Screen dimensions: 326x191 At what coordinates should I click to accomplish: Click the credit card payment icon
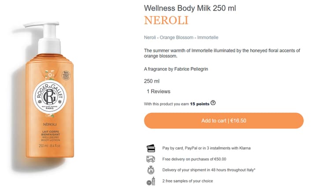click(x=151, y=148)
